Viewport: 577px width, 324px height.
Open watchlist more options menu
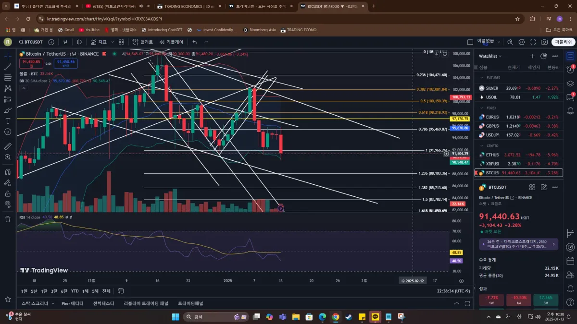coord(555,56)
